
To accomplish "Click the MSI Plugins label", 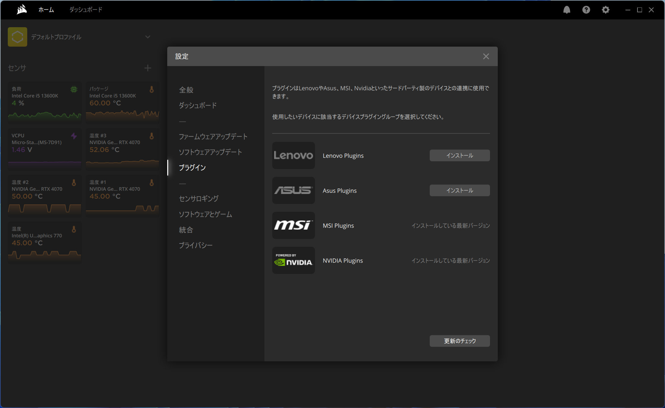I will (338, 225).
